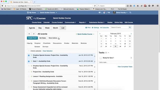Go to browser home icon
The width and height of the screenshot is (160, 90).
coord(138,6)
